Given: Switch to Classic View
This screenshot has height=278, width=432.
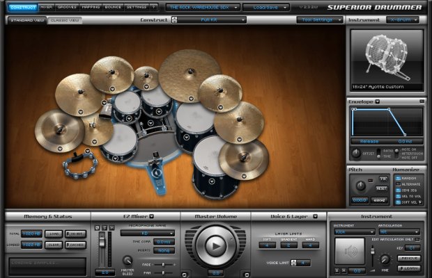Looking at the screenshot, I should [x=65, y=20].
